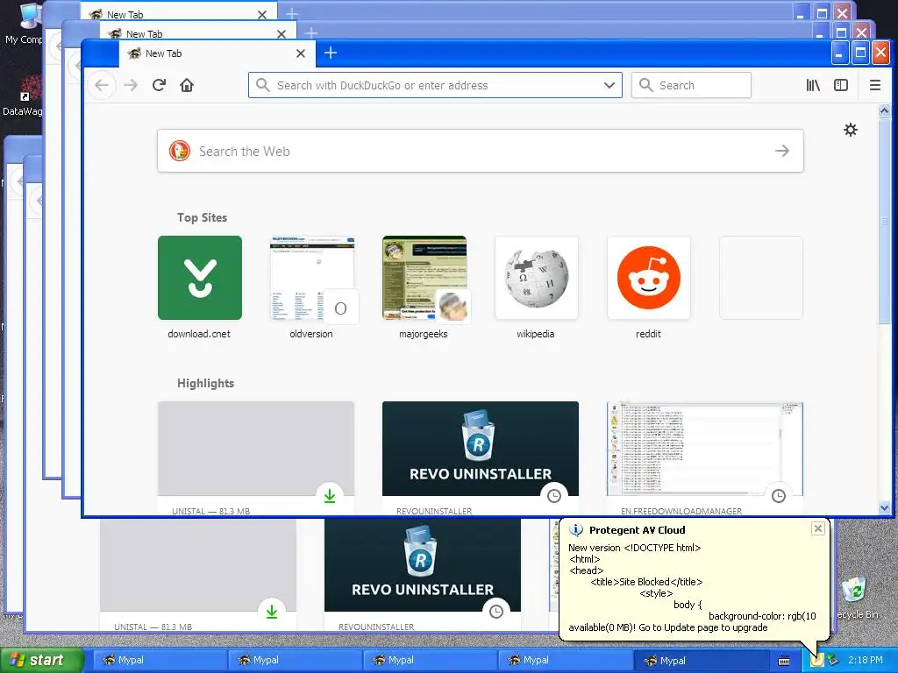Open the oldversion top site tile
The height and width of the screenshot is (673, 898).
pyautogui.click(x=312, y=278)
